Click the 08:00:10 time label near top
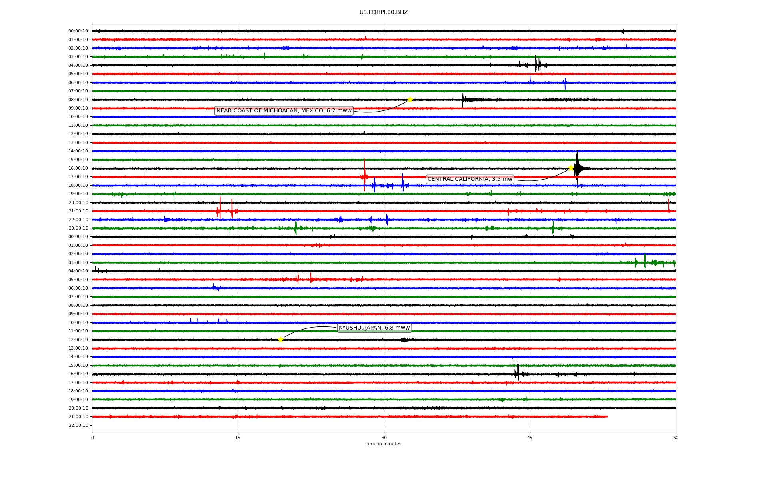 78,100
